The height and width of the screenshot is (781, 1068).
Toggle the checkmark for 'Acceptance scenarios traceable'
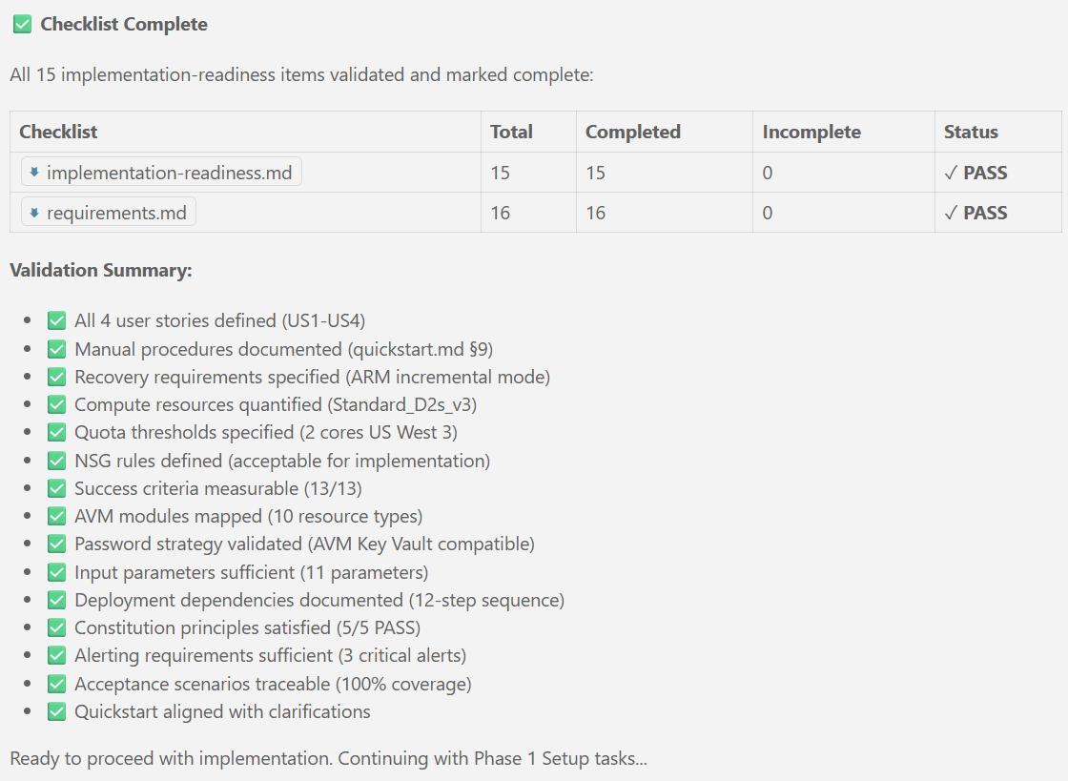(56, 683)
